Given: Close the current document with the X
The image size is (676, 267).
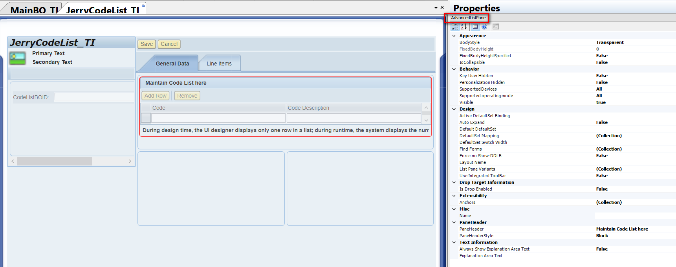Looking at the screenshot, I should [442, 7].
